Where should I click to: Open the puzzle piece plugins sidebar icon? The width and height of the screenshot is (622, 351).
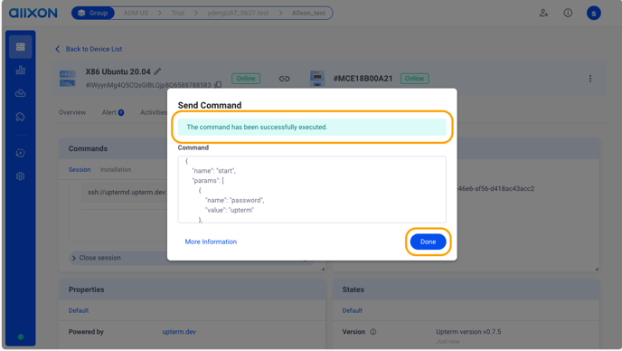(x=21, y=117)
